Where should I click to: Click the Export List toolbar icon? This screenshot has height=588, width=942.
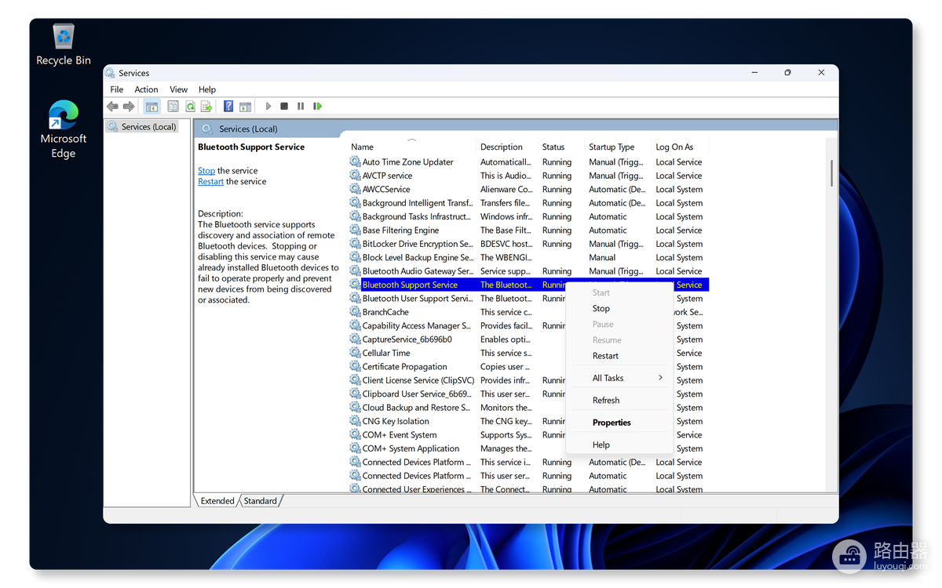click(x=206, y=107)
